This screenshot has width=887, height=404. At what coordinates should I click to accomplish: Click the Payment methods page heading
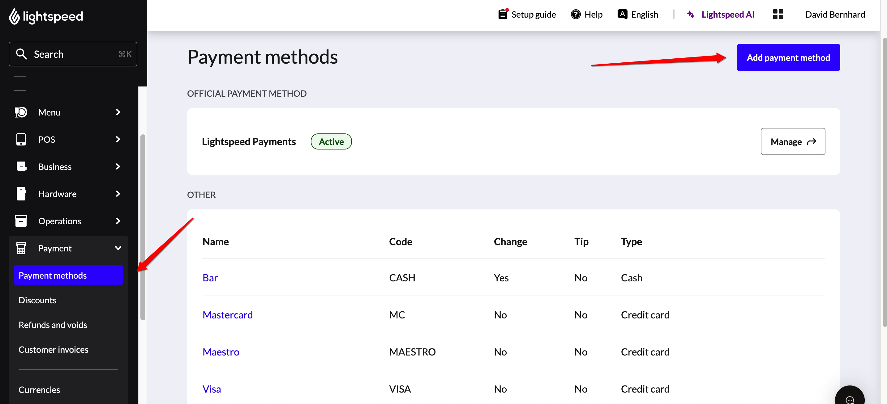262,57
